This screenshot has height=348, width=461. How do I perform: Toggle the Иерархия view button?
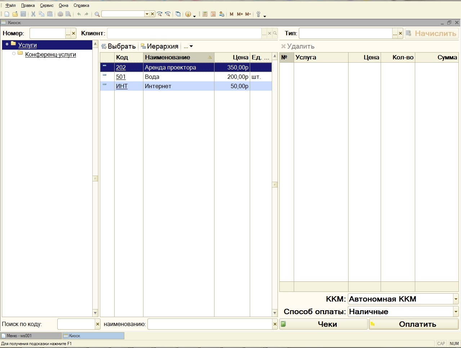[160, 46]
